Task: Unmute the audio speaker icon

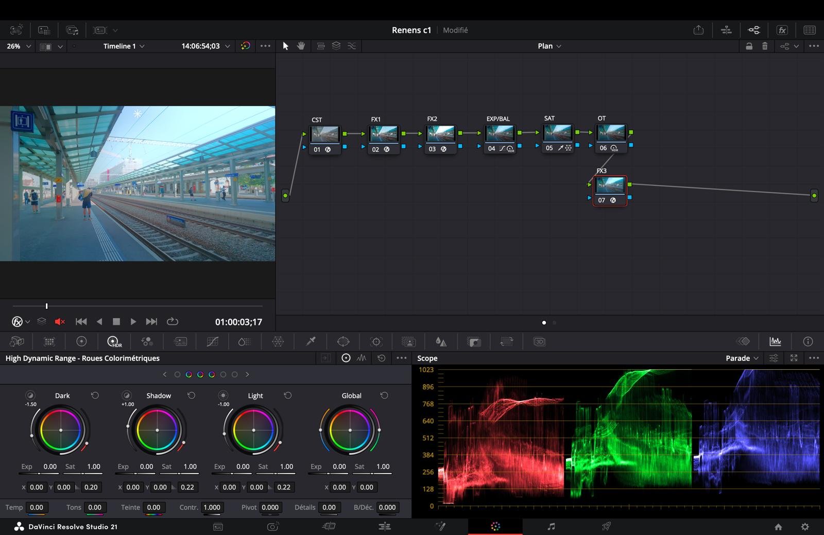Action: [x=60, y=322]
